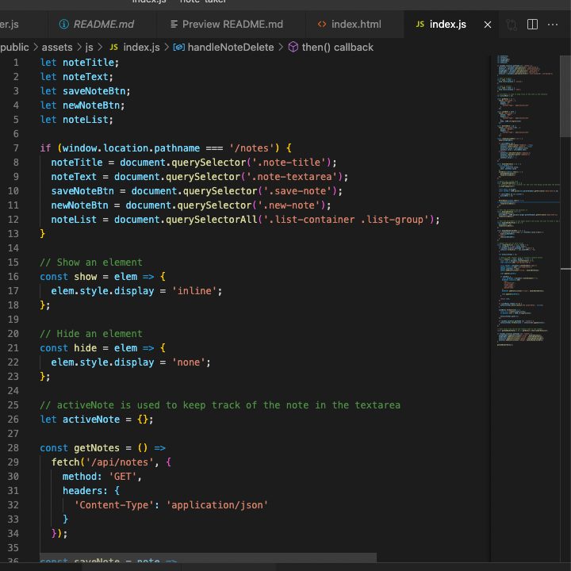Click the minimap code overview
This screenshot has width=571, height=571.
pyautogui.click(x=527, y=201)
